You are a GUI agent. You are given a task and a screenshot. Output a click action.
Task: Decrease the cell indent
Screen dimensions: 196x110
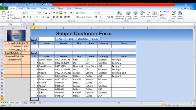point(65,17)
